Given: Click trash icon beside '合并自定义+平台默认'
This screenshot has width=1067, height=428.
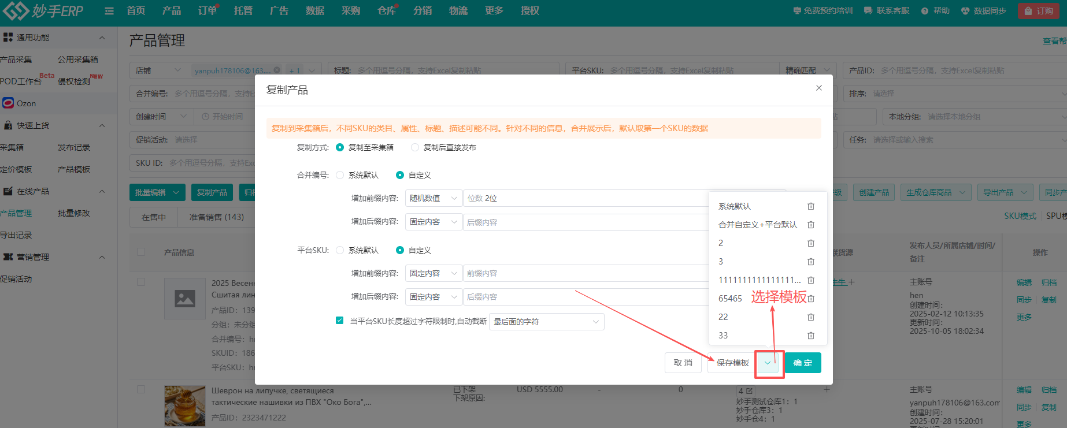Looking at the screenshot, I should point(810,225).
